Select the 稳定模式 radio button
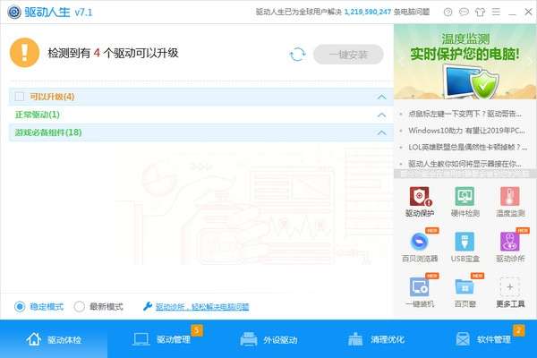Screen dimensions: 537x358 20,306
